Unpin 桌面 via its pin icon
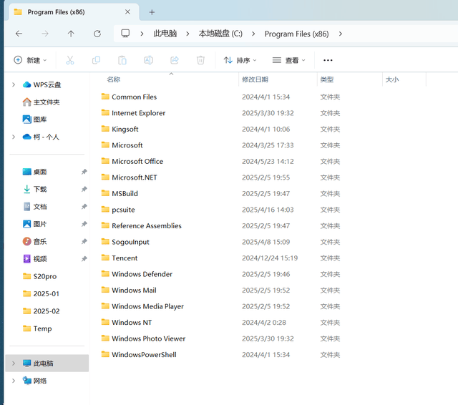 [84, 172]
